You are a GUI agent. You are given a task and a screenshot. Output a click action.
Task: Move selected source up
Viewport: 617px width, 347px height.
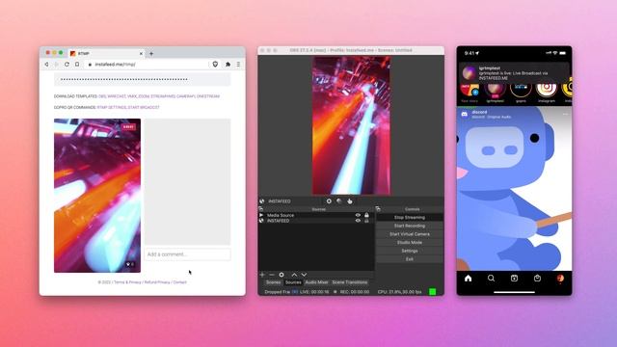294,275
